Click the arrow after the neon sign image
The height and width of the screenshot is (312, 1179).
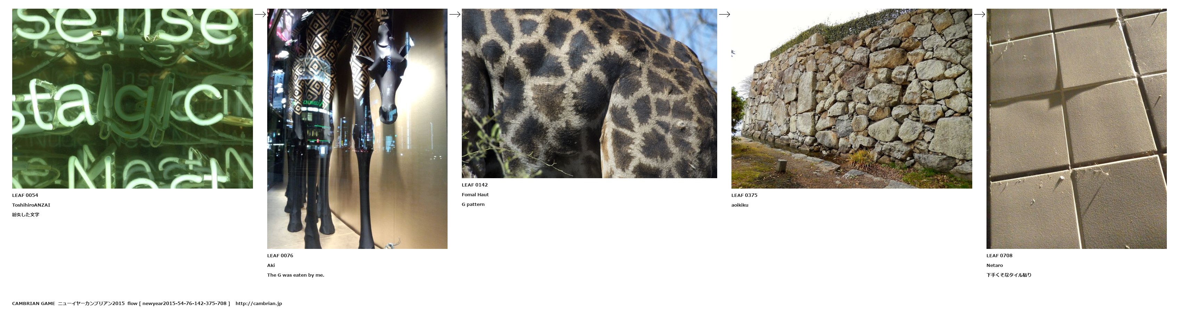(260, 14)
